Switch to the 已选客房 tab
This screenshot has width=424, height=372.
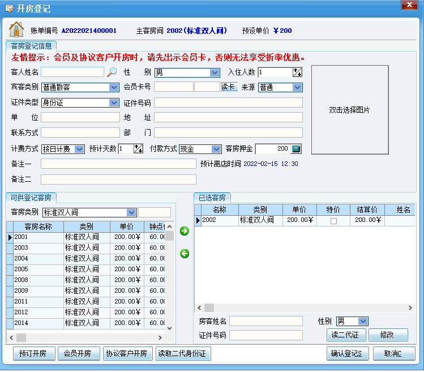click(212, 198)
